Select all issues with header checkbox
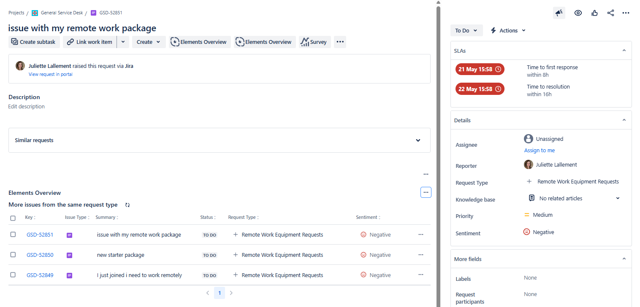 [x=13, y=218]
